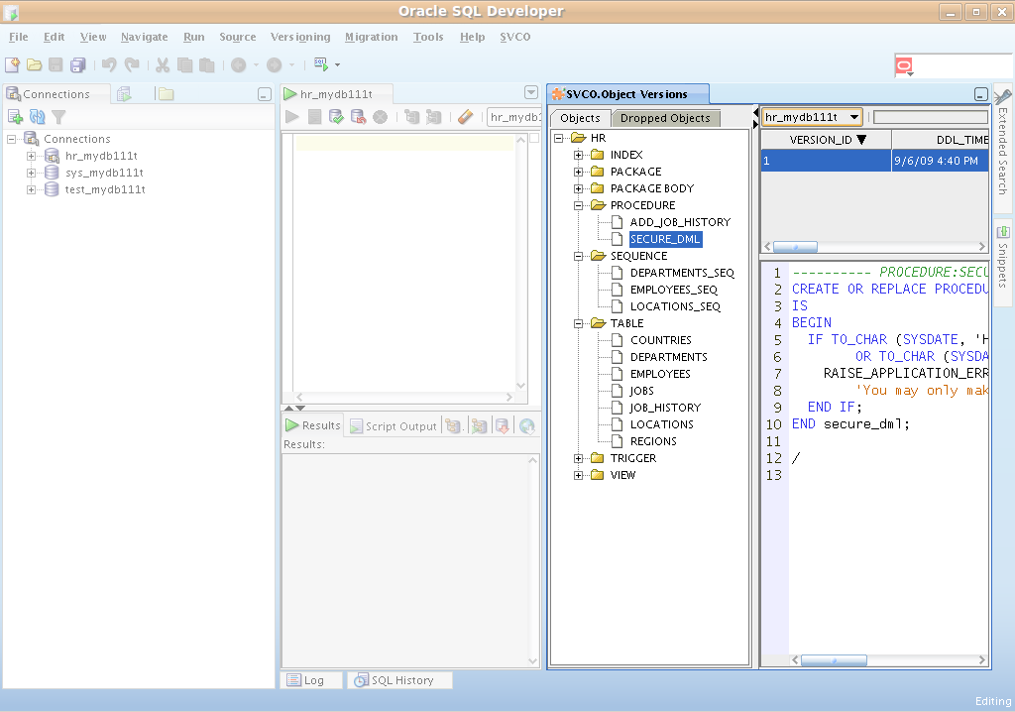The height and width of the screenshot is (712, 1015).
Task: Switch to the Script Output tab
Action: point(394,425)
